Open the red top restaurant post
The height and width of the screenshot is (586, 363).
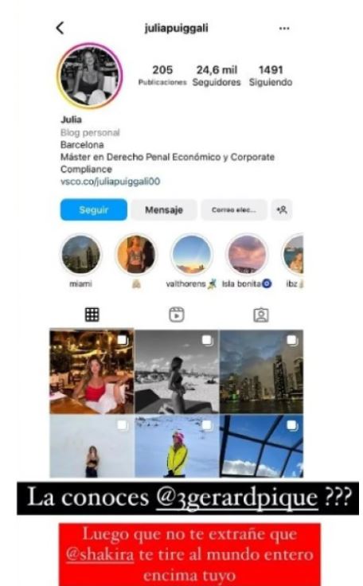(92, 371)
